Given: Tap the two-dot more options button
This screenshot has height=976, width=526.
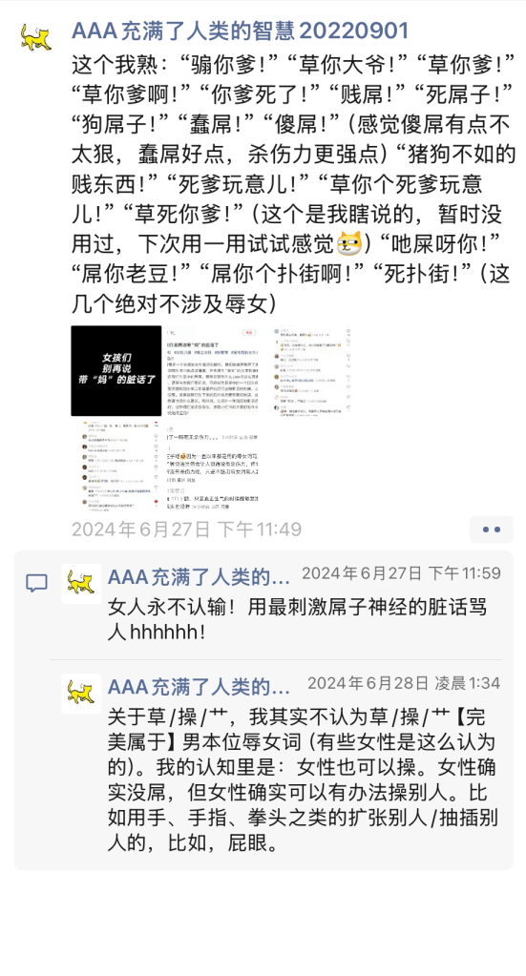Looking at the screenshot, I should (491, 530).
